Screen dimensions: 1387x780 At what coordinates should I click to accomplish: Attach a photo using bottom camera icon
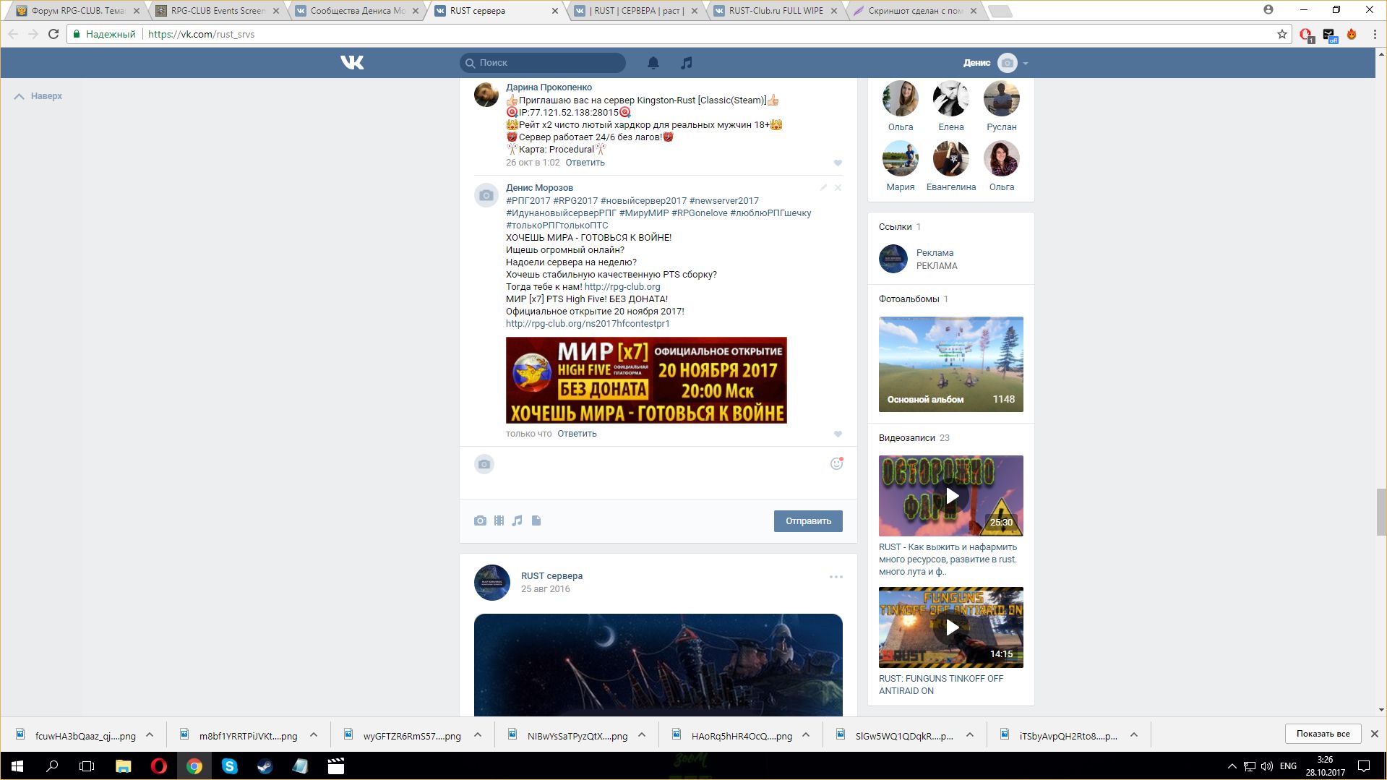[480, 520]
